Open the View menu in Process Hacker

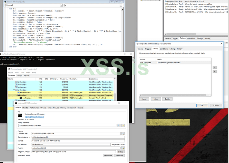click(x=17, y=72)
